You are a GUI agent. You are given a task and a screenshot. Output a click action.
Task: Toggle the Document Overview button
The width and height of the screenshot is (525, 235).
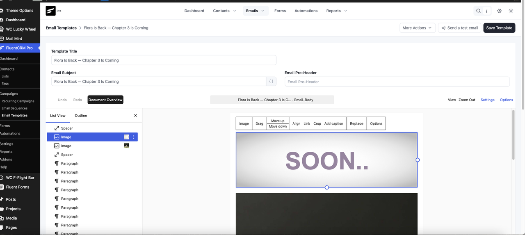tap(105, 100)
